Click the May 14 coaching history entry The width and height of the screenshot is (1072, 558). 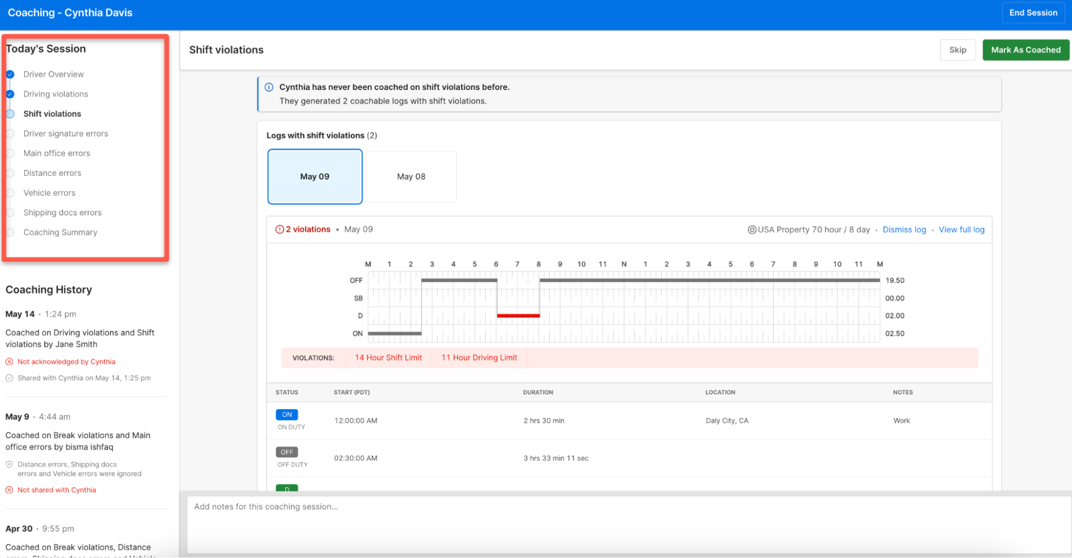point(86,346)
